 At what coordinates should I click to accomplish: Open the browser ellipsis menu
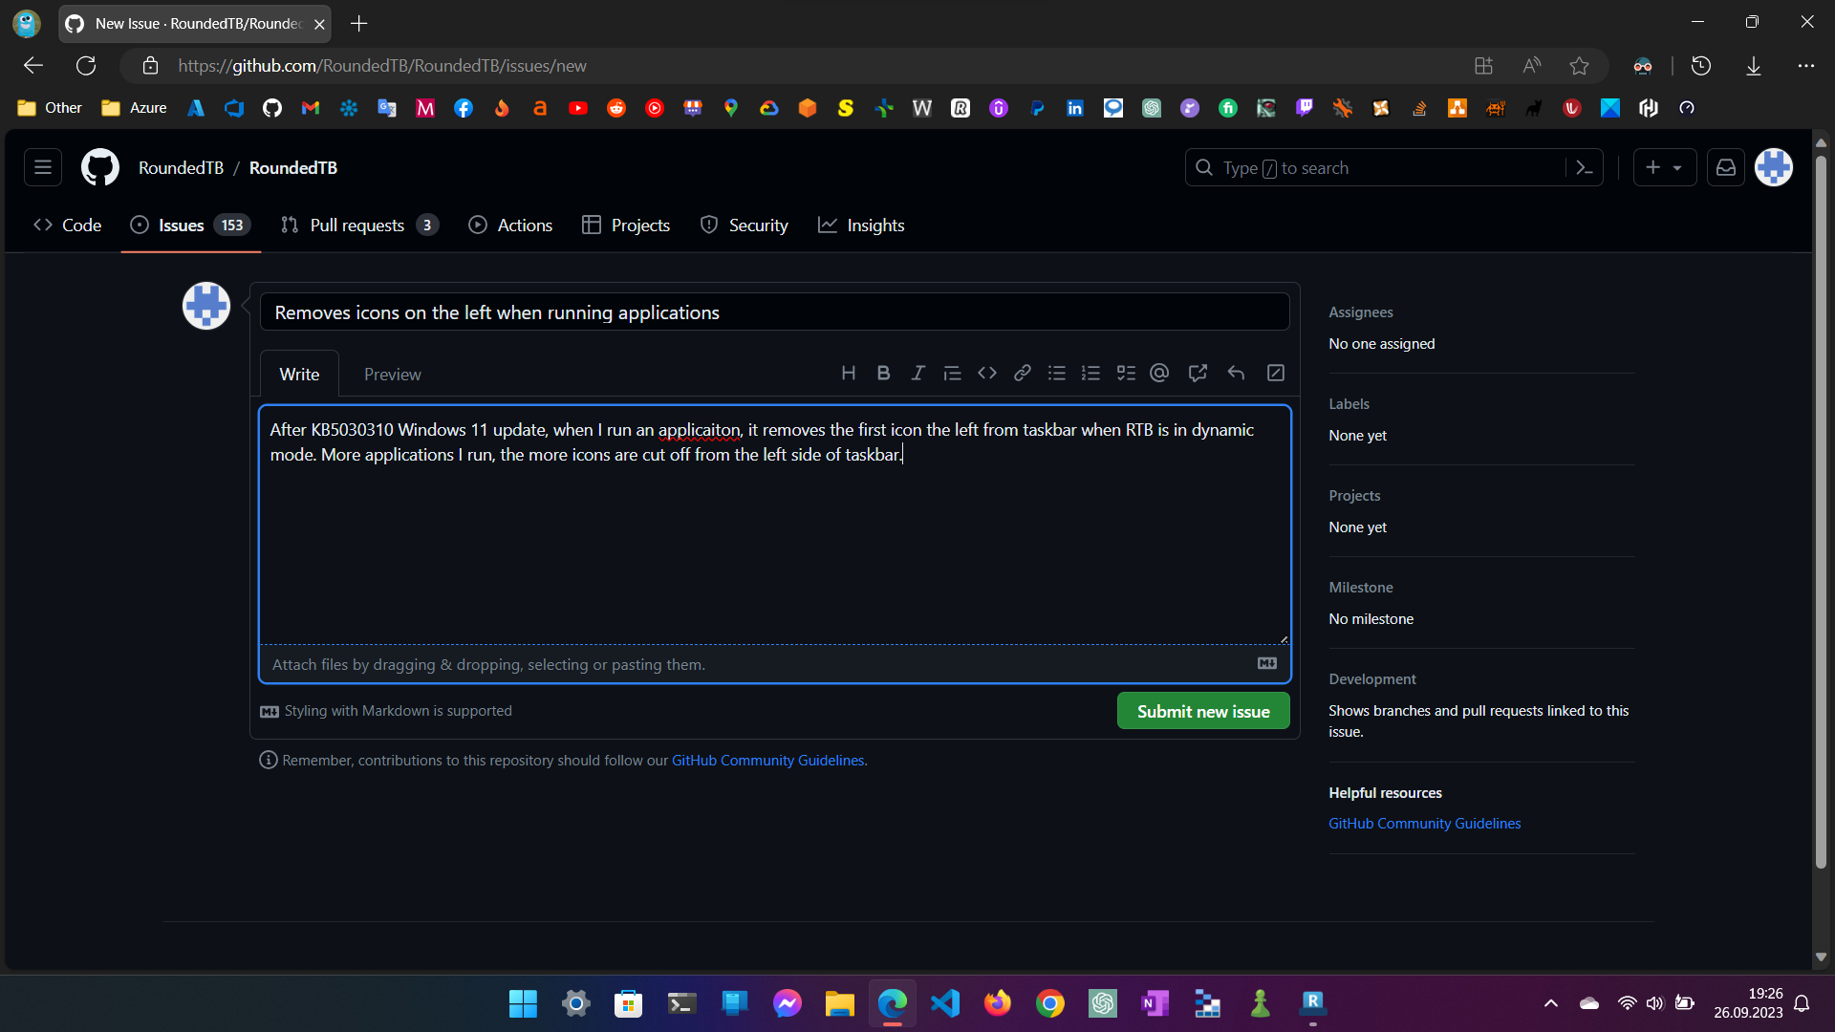1807,65
